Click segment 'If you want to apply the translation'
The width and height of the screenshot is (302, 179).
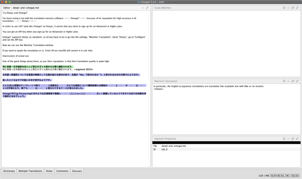47,51
